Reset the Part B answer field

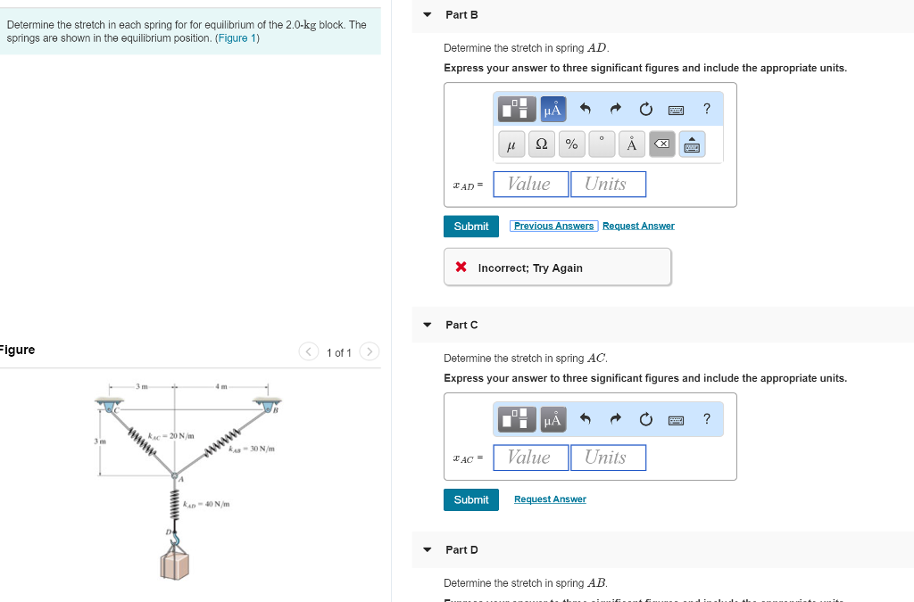click(645, 108)
